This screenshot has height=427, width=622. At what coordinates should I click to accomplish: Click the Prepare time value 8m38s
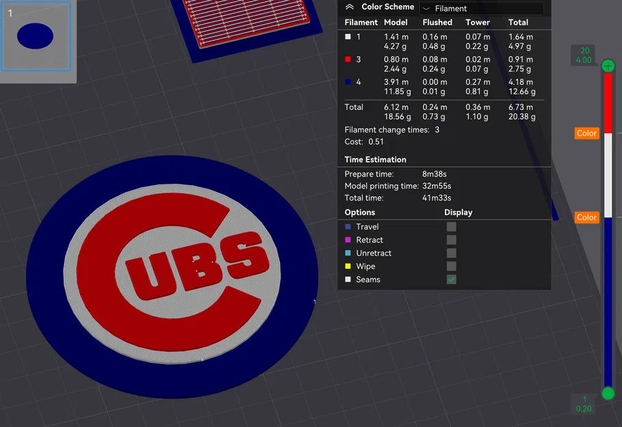(x=435, y=174)
